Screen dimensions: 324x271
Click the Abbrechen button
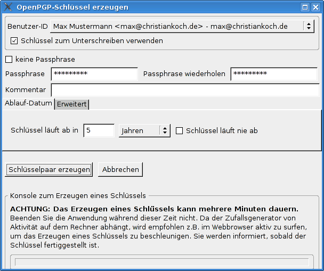click(x=120, y=169)
